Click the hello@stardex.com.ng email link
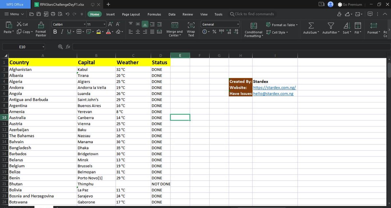The image size is (391, 208). pos(273,94)
